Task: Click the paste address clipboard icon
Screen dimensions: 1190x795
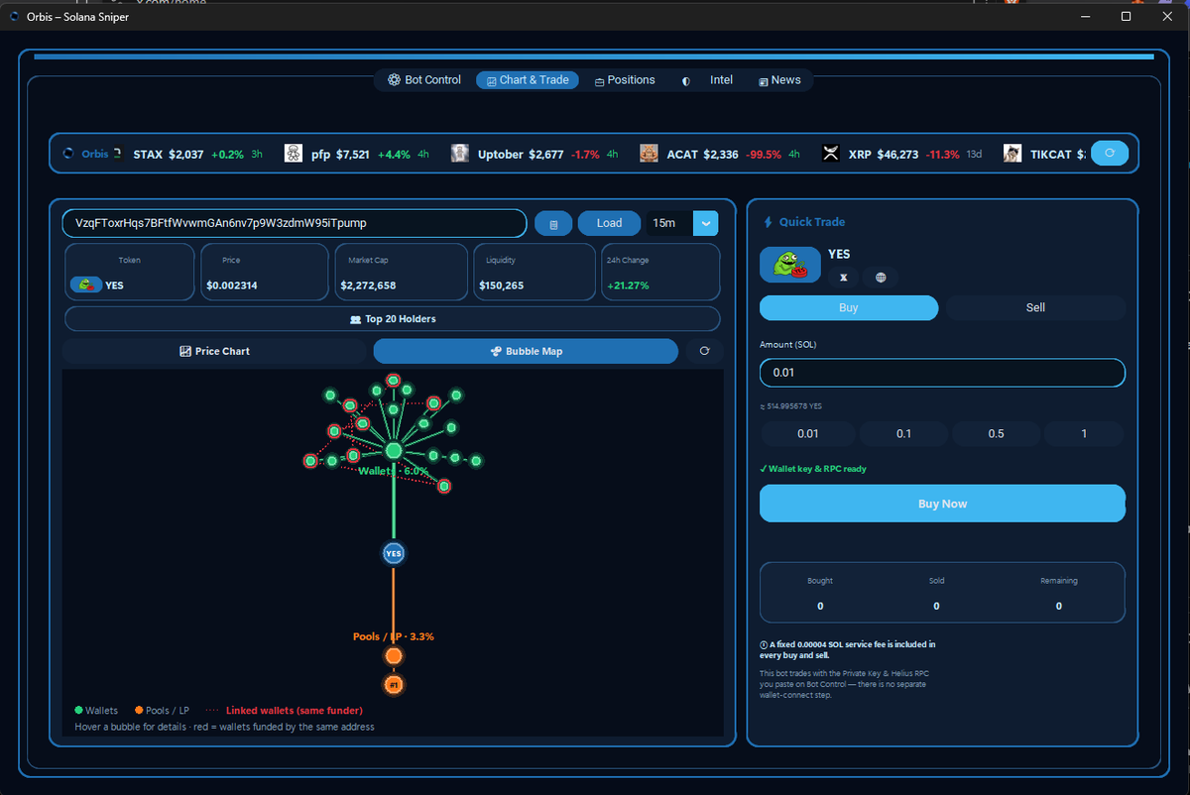Action: click(553, 224)
